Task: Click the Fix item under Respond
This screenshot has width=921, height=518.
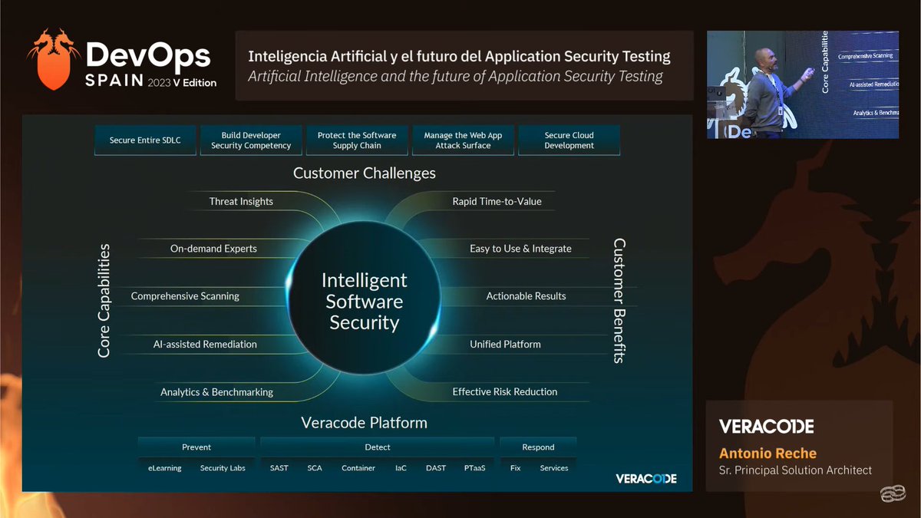Action: point(515,468)
